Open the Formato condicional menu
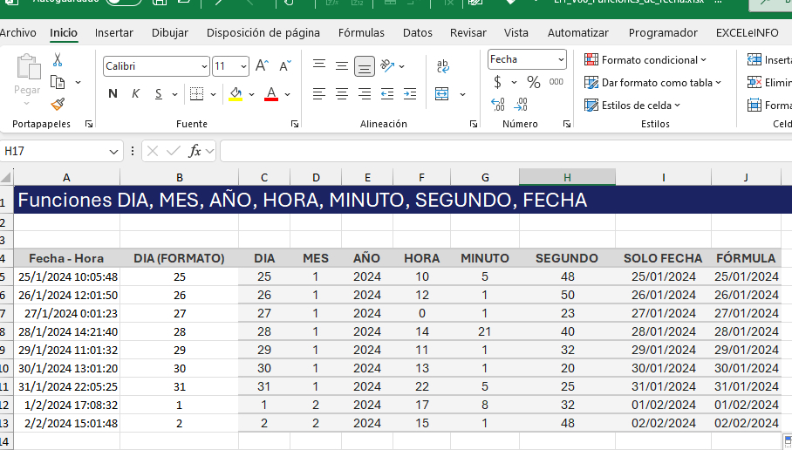 [x=645, y=60]
